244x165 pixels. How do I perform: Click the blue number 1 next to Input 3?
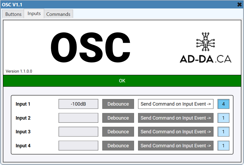tap(223, 131)
